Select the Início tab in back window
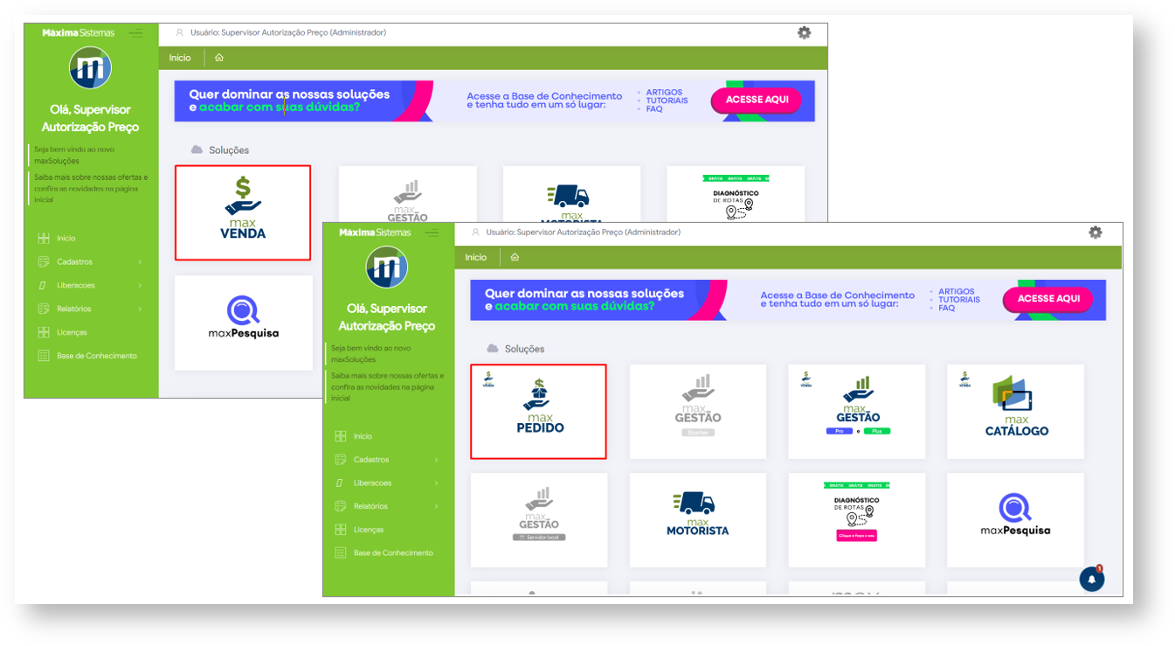1175x646 pixels. pyautogui.click(x=180, y=58)
